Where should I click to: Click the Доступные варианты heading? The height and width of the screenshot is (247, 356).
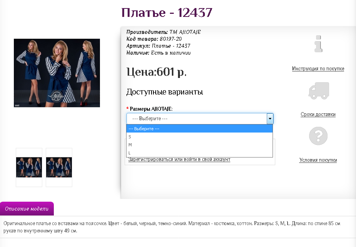point(165,92)
